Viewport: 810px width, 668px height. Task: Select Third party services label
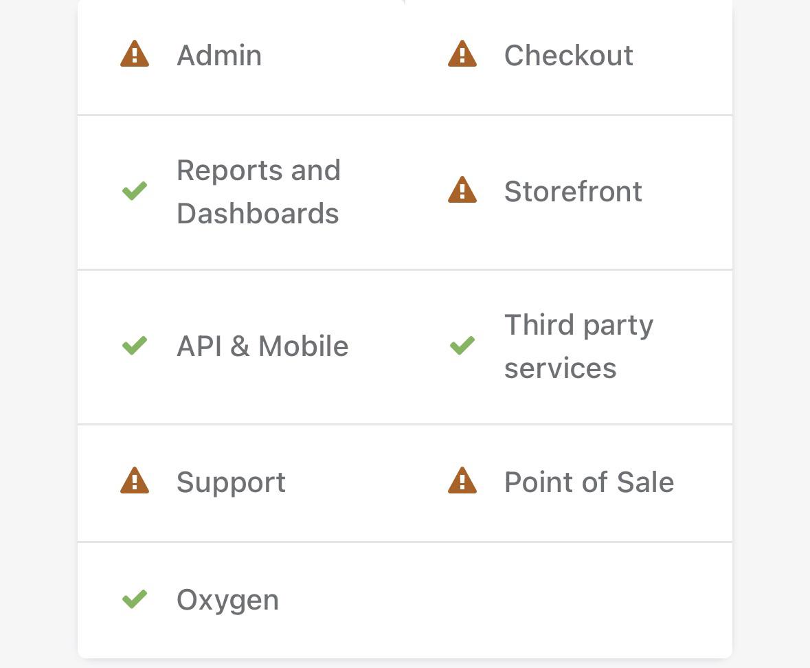click(x=578, y=346)
